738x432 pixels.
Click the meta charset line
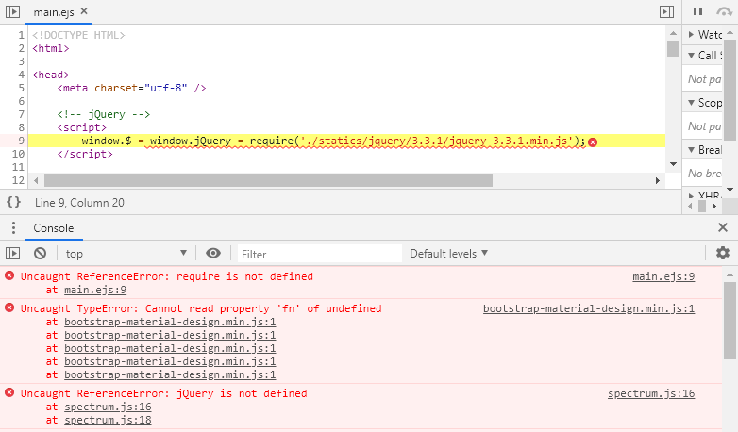[131, 88]
